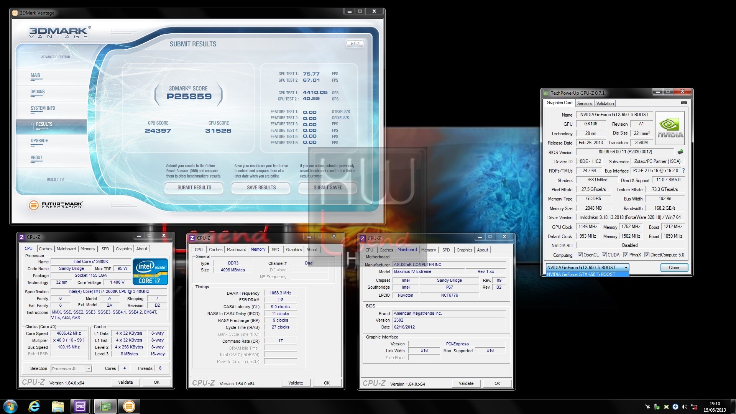This screenshot has height=414, width=736.
Task: Open Graphics tab in CPU-Z Mainboard window
Action: coord(464,250)
